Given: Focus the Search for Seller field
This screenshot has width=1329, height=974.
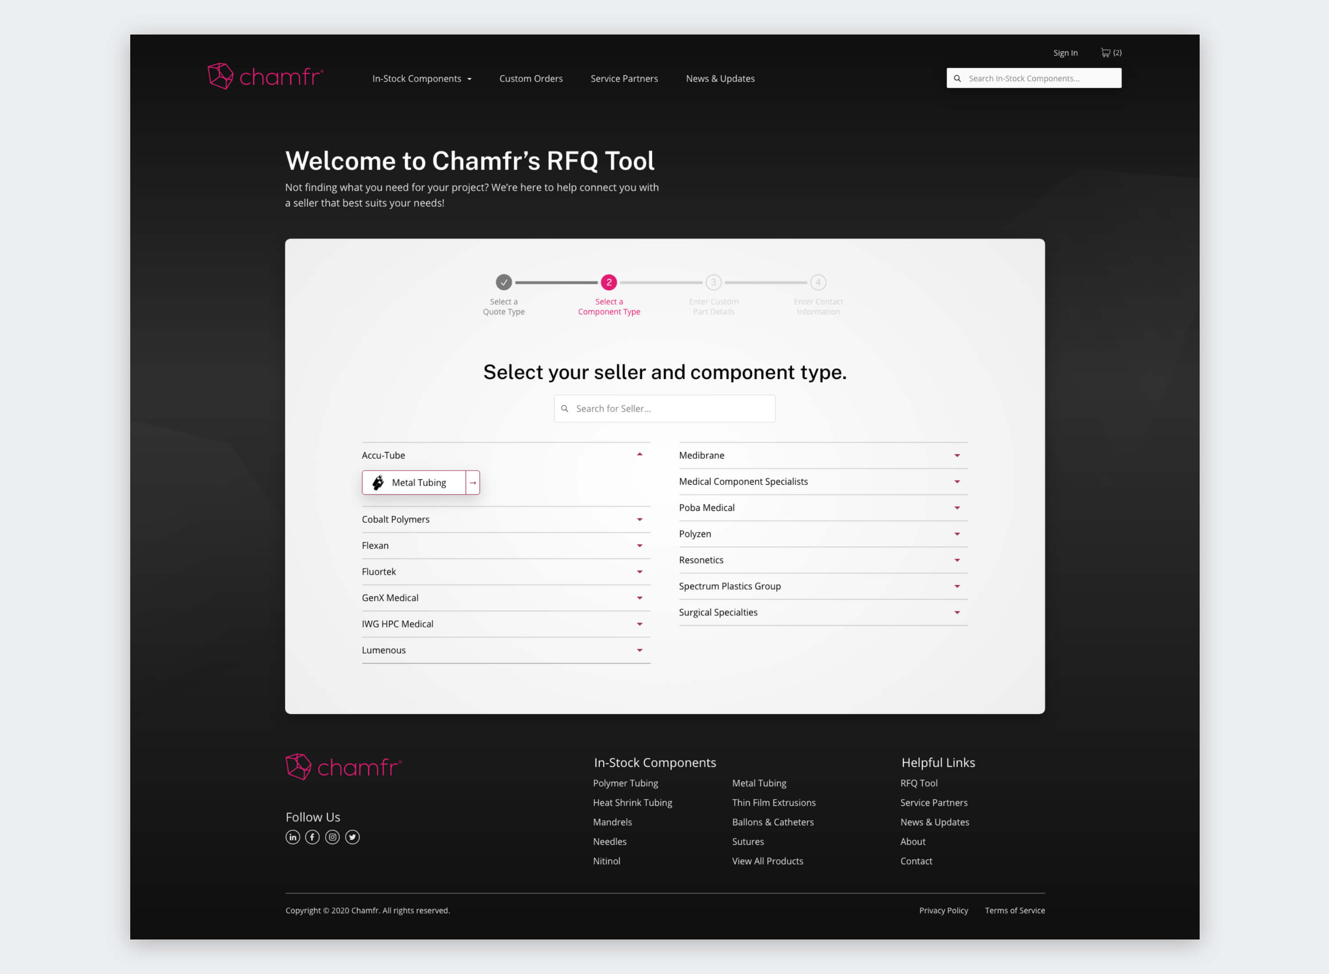Looking at the screenshot, I should point(665,409).
